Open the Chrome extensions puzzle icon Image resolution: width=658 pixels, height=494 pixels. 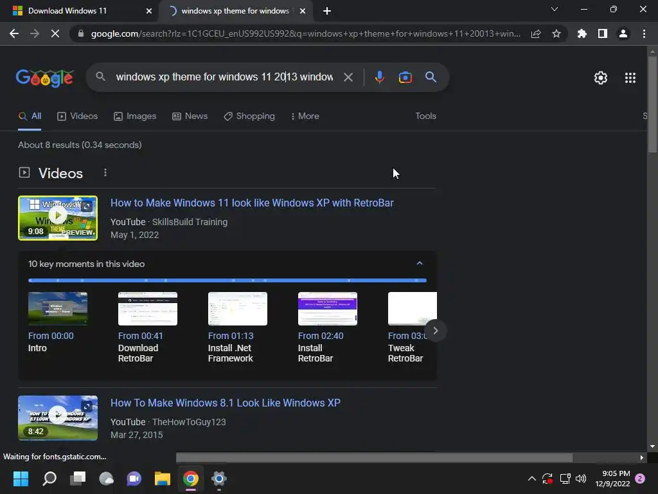point(582,33)
